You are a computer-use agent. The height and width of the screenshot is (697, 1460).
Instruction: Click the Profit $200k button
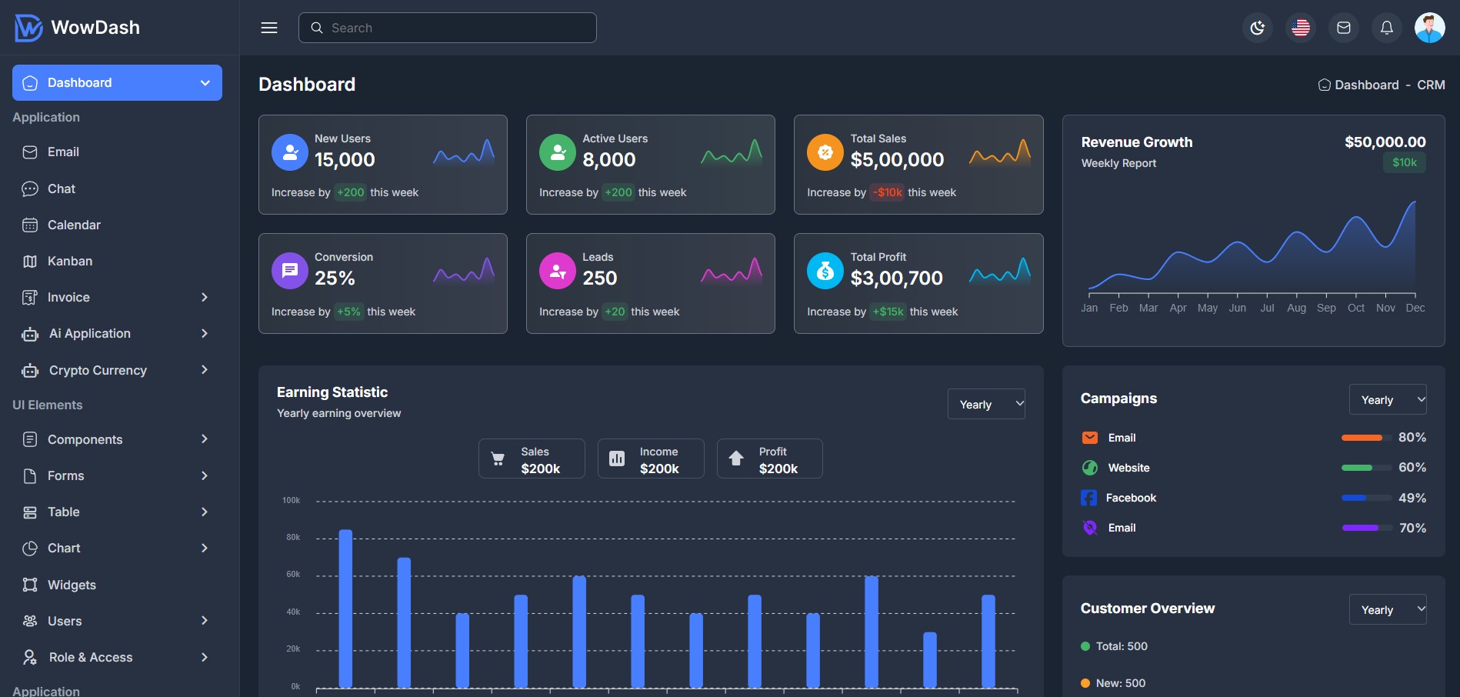[770, 459]
